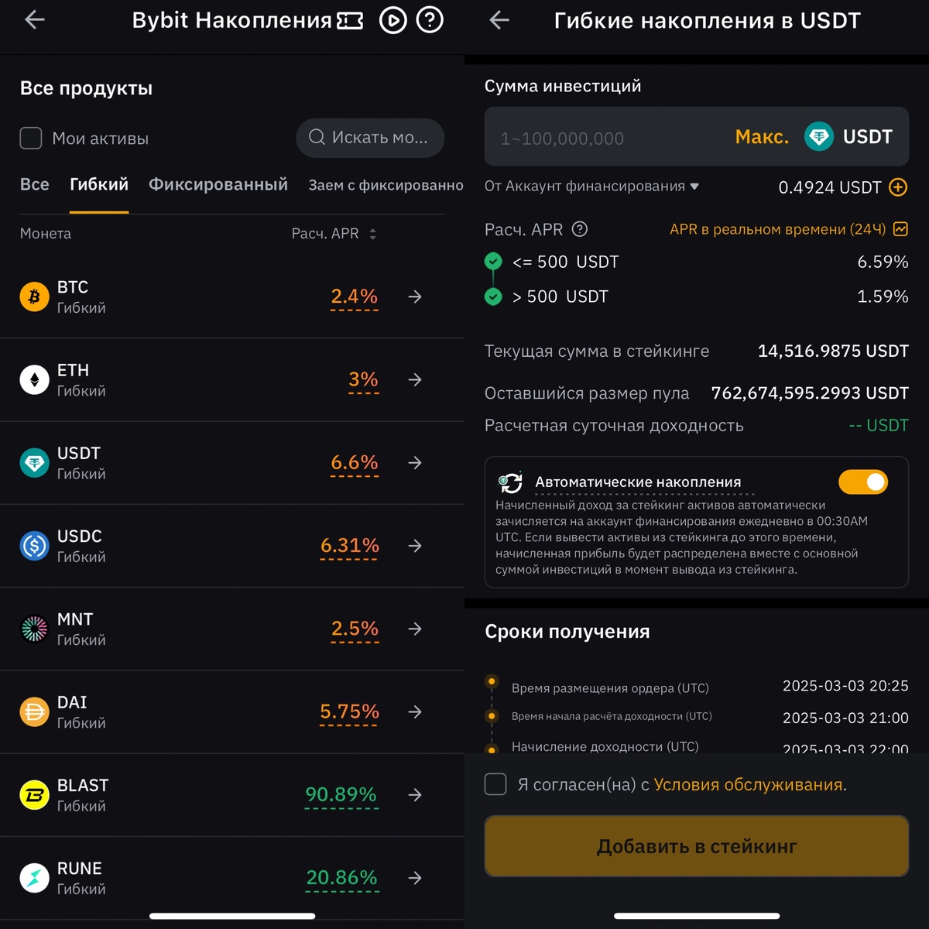Sort by Расч. APR column arrows
The image size is (929, 929).
tap(372, 234)
